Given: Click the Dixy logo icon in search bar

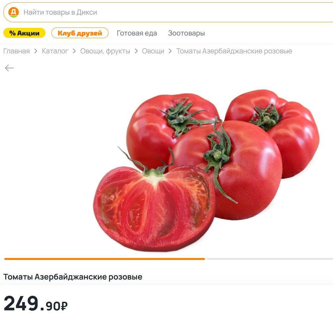Looking at the screenshot, I should [13, 12].
